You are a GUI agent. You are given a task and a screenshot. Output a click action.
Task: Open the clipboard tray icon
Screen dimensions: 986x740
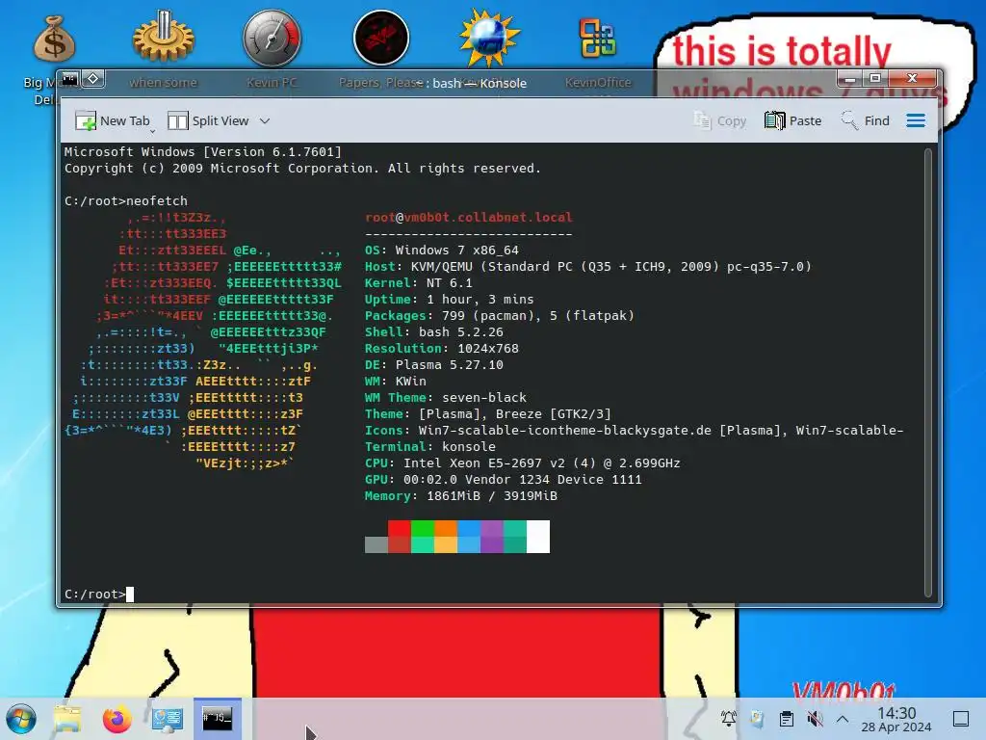tap(786, 719)
